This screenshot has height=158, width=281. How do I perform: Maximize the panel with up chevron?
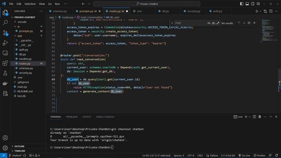[271, 117]
